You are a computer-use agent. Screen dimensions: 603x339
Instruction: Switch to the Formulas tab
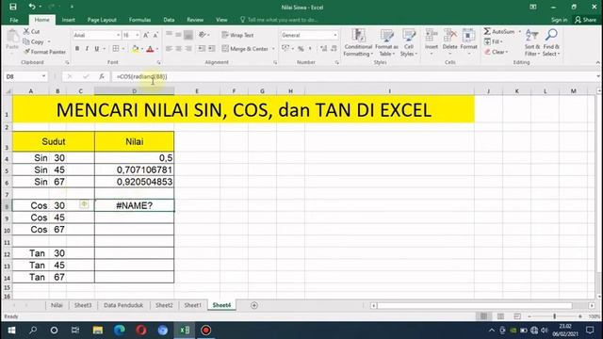point(139,20)
